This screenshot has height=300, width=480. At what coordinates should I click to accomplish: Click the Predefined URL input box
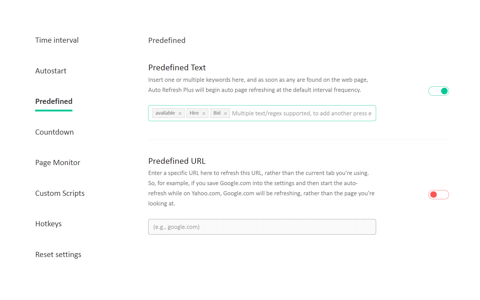262,227
